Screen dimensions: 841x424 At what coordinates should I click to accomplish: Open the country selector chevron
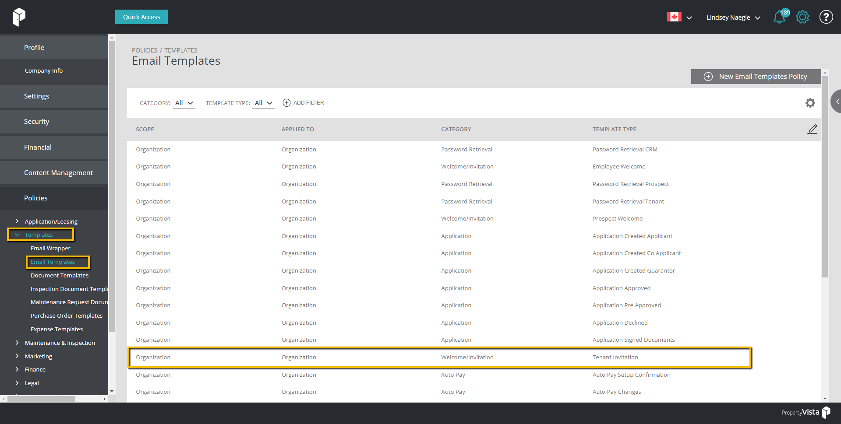tap(689, 18)
